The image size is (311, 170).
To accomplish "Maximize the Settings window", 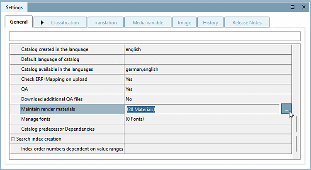I will [293, 7].
